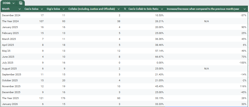Viewport: 249px width, 107px height.
Task: Select The Year 2024 cell
Action: [x=10, y=21]
